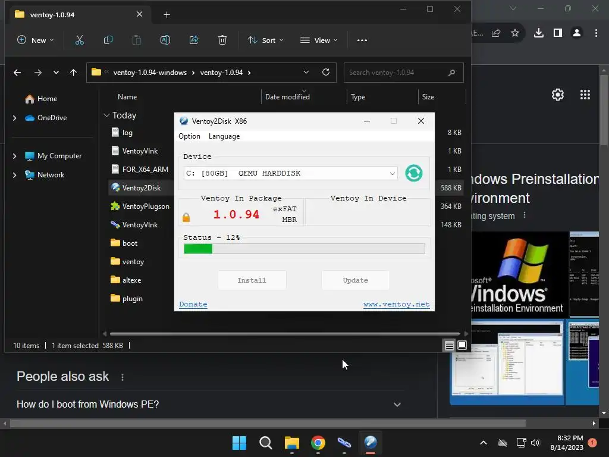Click Chrome share page icon
Viewport: 609px width, 457px height.
pyautogui.click(x=496, y=33)
